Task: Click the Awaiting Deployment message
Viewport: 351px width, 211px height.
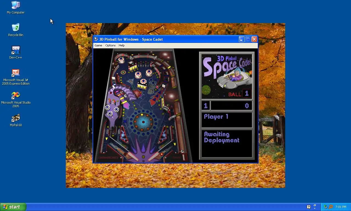Action: (x=222, y=137)
